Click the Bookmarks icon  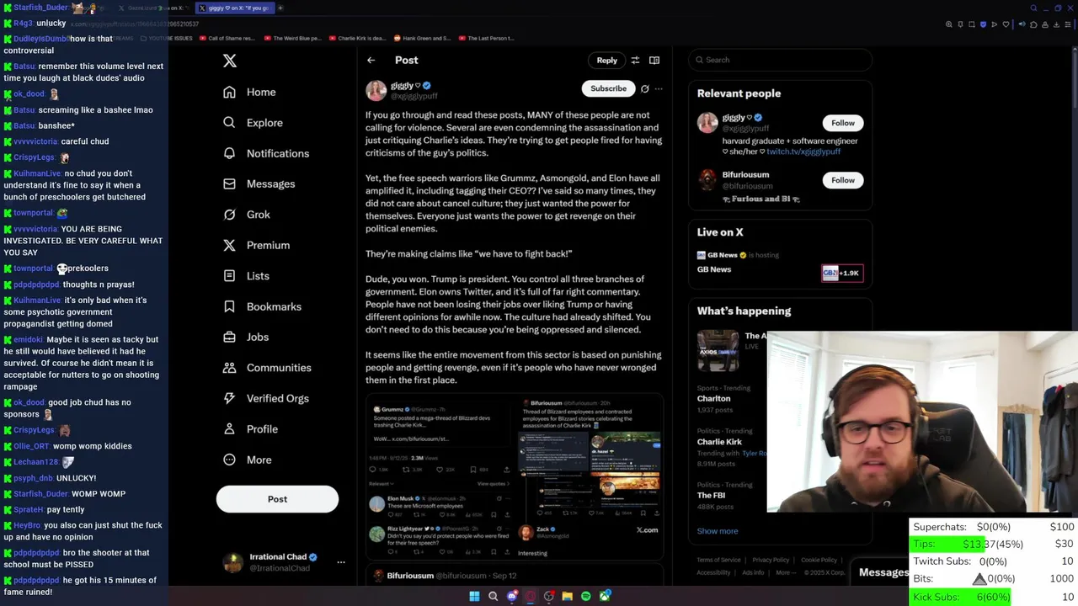tap(229, 306)
